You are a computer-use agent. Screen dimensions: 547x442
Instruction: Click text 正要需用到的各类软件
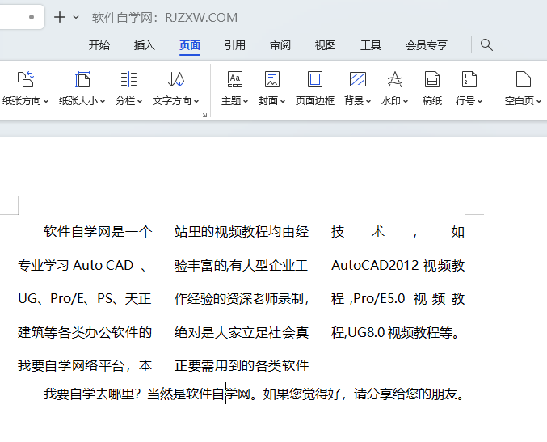pos(242,366)
